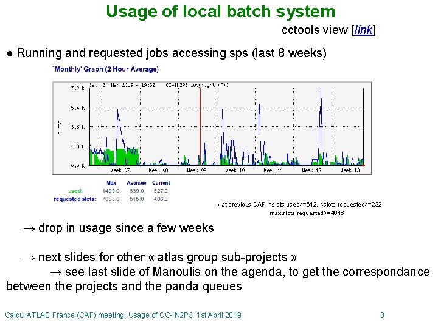Click the 7.2 k y-axis label
The width and height of the screenshot is (438, 328).
pyautogui.click(x=77, y=88)
